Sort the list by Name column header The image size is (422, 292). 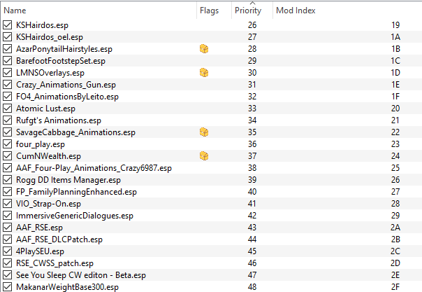[x=15, y=11]
